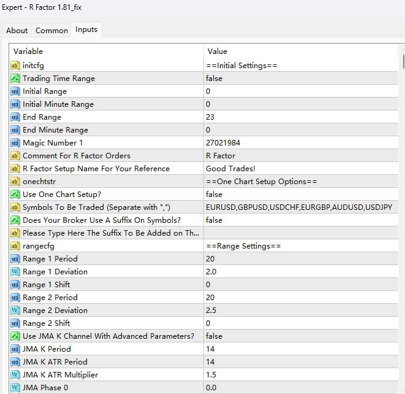Click the Range 2 Deviation value 2.5

click(x=211, y=311)
